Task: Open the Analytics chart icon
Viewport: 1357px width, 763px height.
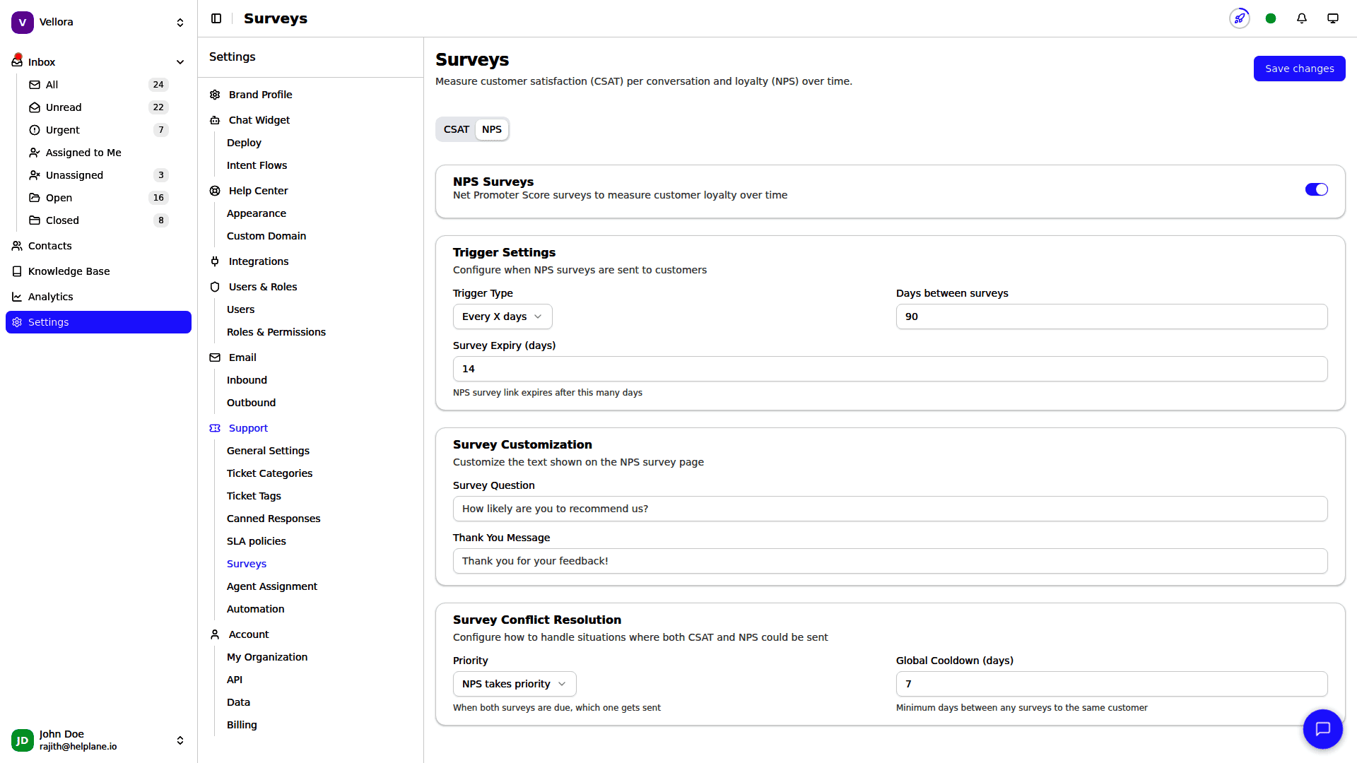Action: [17, 297]
